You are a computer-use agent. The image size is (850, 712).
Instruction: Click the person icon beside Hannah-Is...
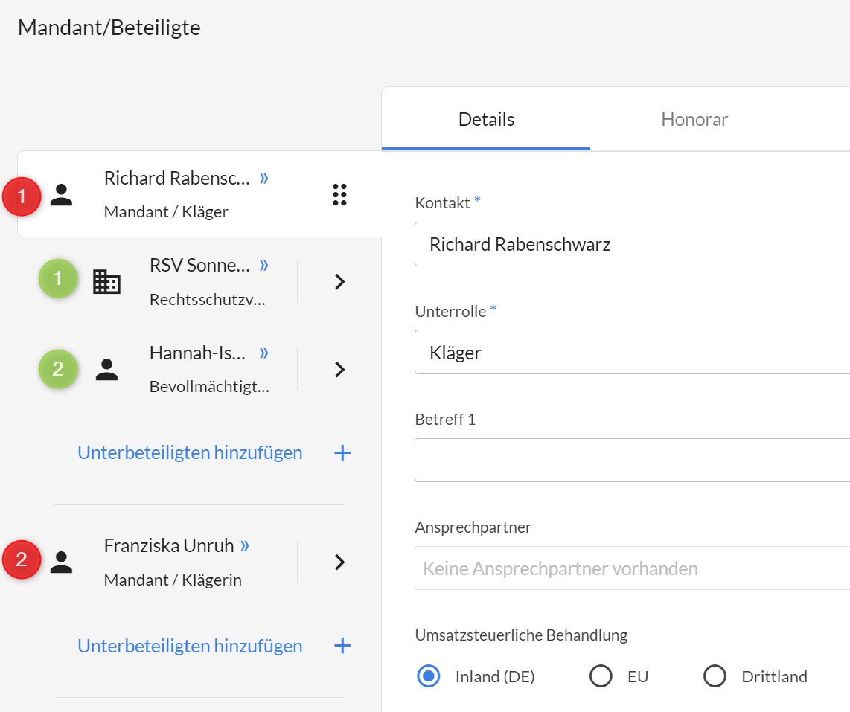(x=106, y=370)
